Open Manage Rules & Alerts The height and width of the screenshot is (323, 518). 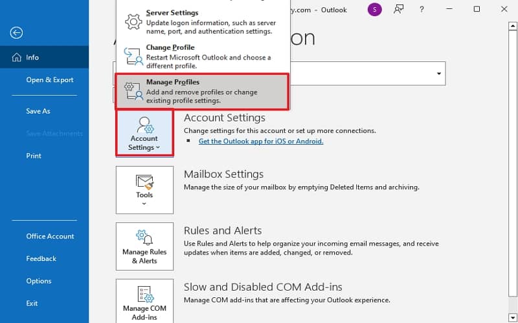coord(144,246)
